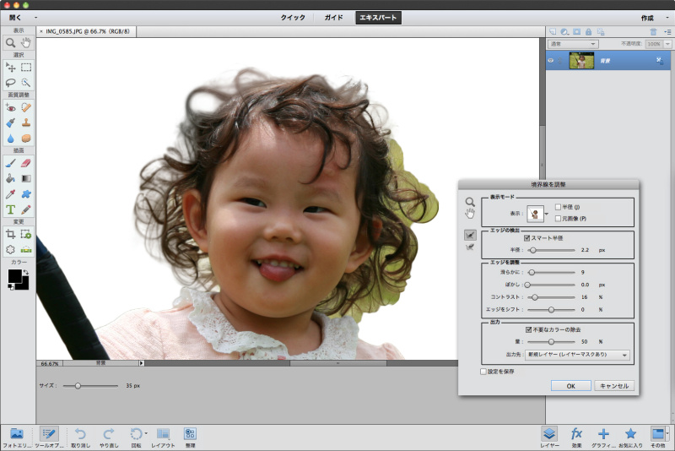Select the Smart Brush tool
The width and height of the screenshot is (675, 451).
(x=10, y=122)
